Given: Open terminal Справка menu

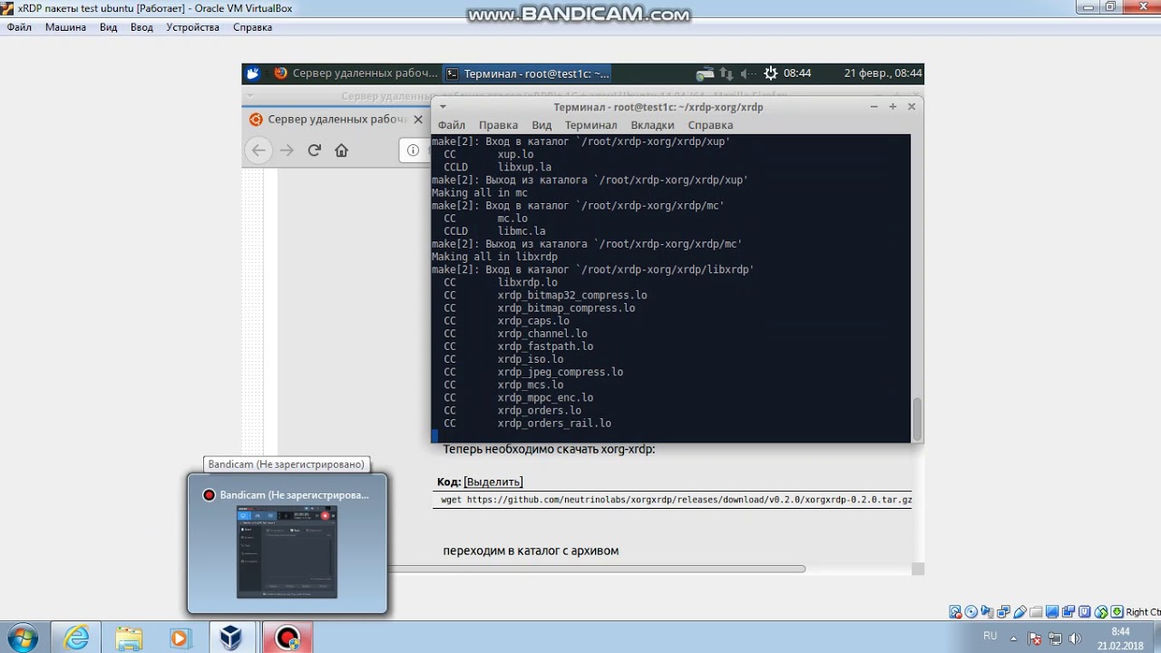Looking at the screenshot, I should click(710, 125).
